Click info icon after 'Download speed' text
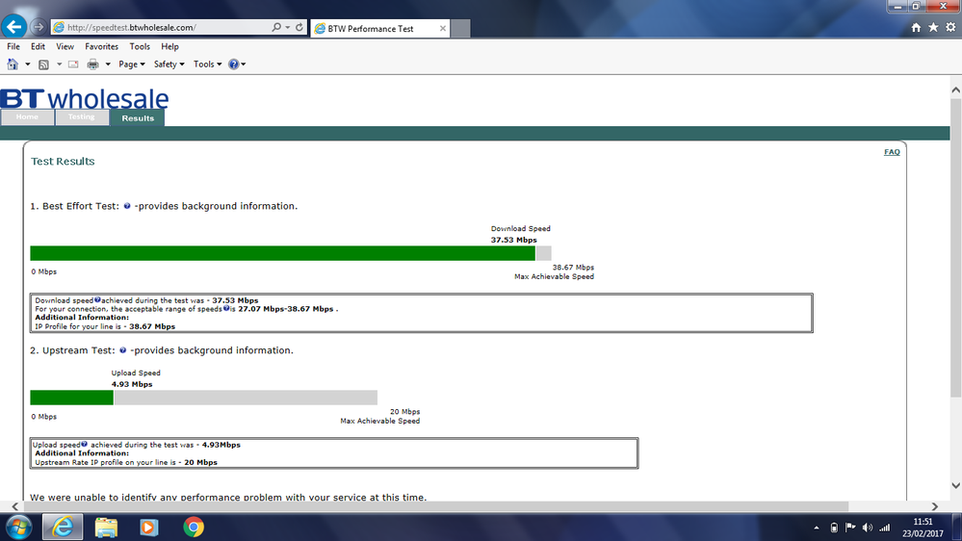Screen dimensions: 962x541 click(97, 300)
